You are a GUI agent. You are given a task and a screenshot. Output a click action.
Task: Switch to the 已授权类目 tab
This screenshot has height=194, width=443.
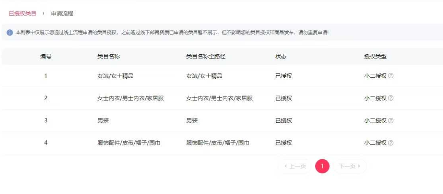point(22,14)
